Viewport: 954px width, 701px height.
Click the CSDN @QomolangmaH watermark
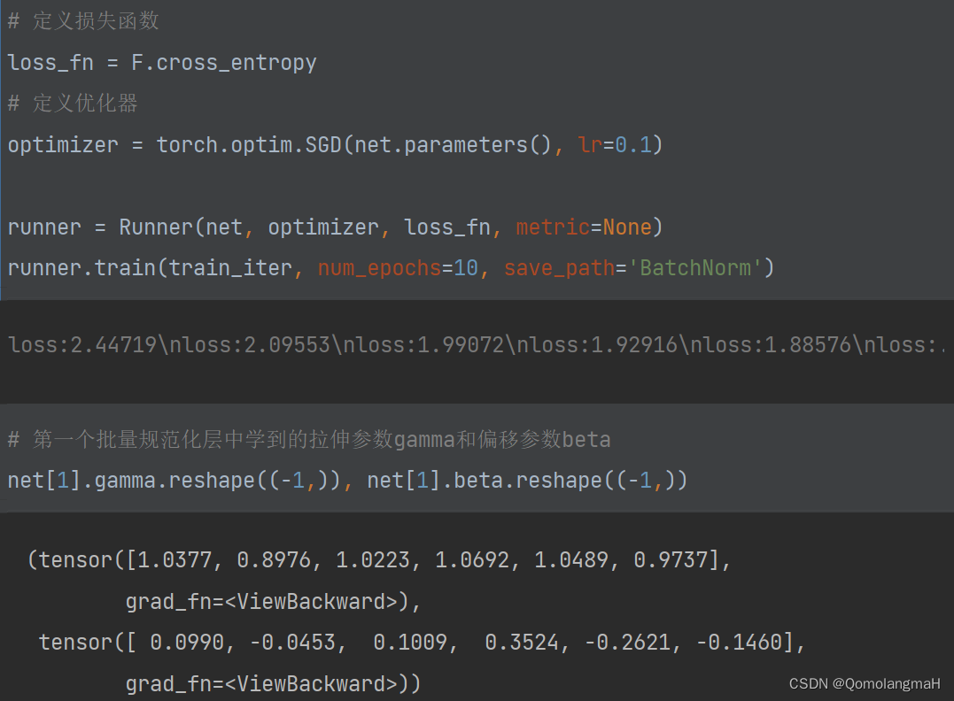point(864,684)
